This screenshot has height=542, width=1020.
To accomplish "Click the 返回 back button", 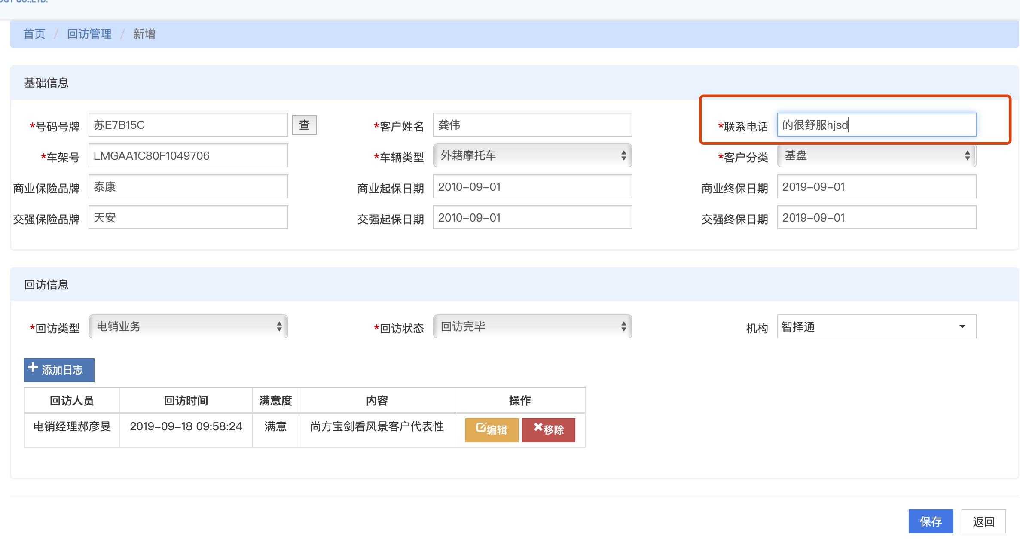I will (983, 521).
